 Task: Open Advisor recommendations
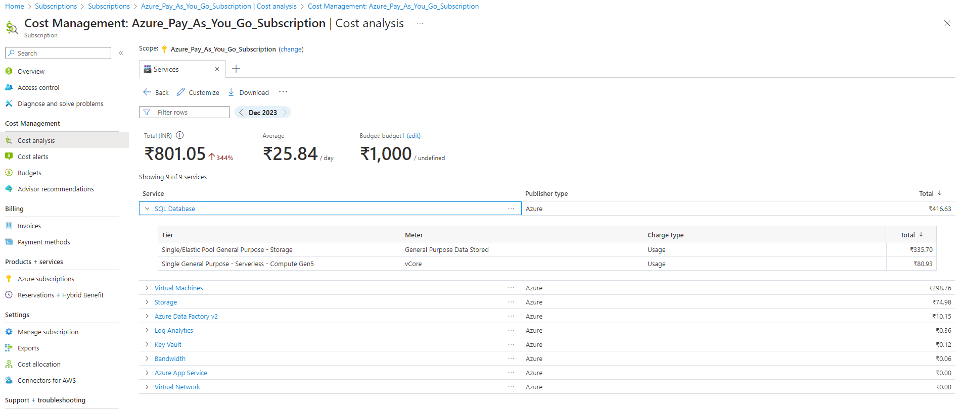56,189
